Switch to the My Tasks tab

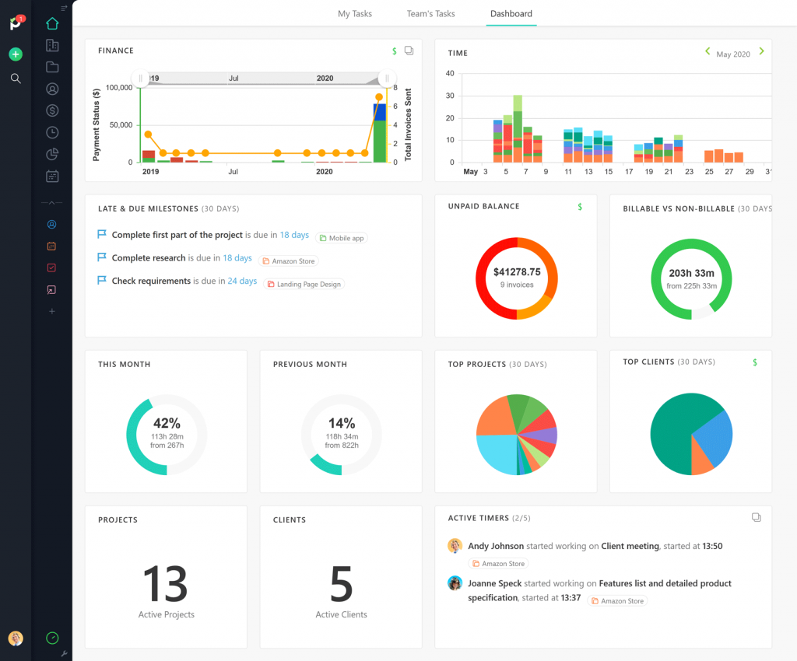click(x=354, y=13)
